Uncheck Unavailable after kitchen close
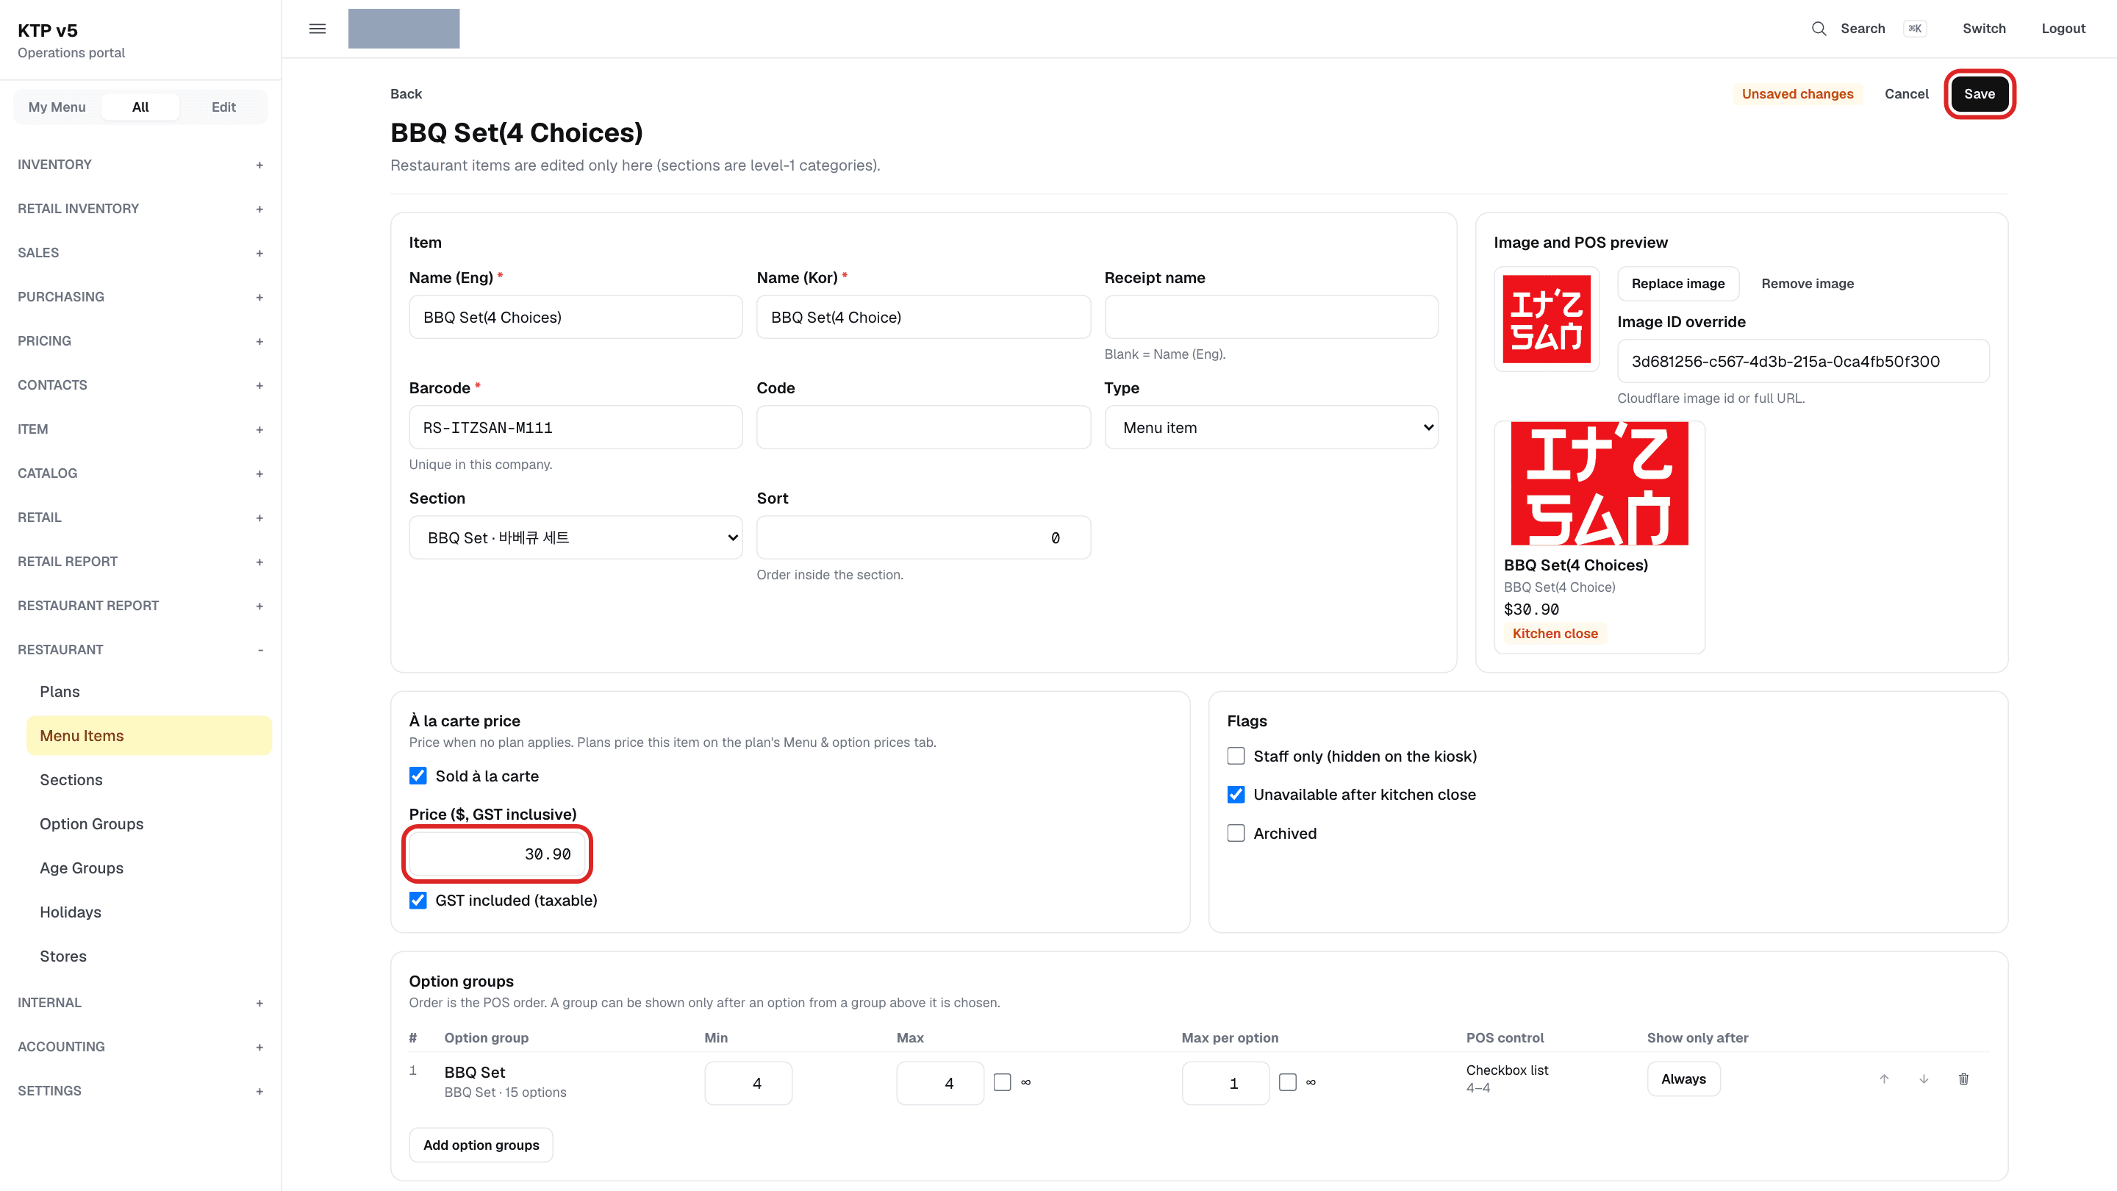The width and height of the screenshot is (2117, 1191). coord(1235,795)
